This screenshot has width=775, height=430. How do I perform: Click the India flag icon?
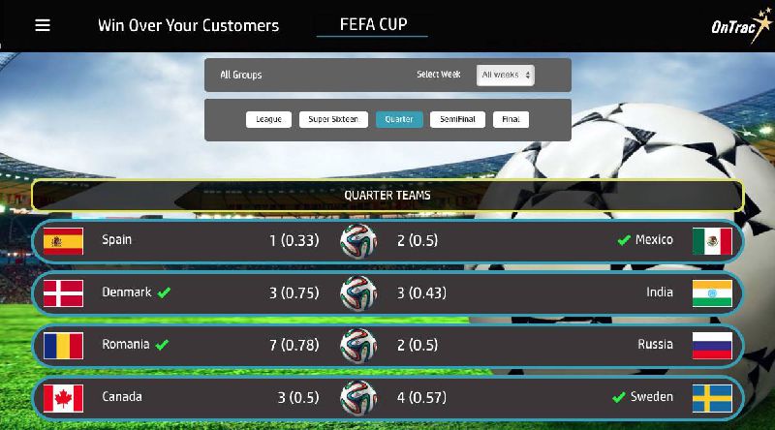pyautogui.click(x=712, y=292)
